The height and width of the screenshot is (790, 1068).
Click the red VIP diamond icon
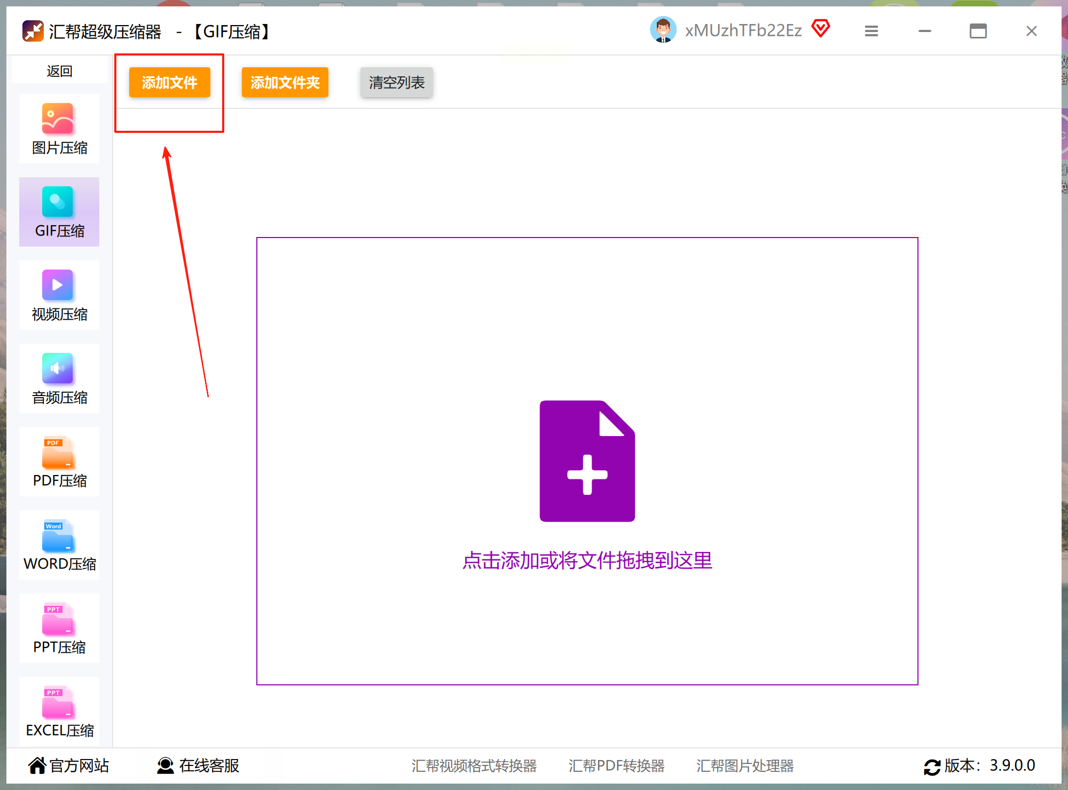coord(821,28)
